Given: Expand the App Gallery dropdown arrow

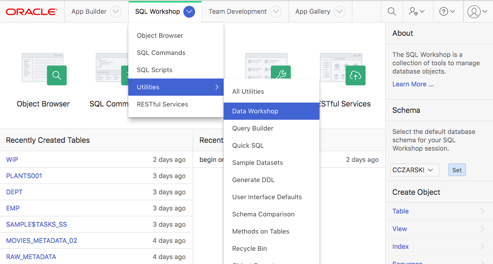Looking at the screenshot, I should point(339,12).
